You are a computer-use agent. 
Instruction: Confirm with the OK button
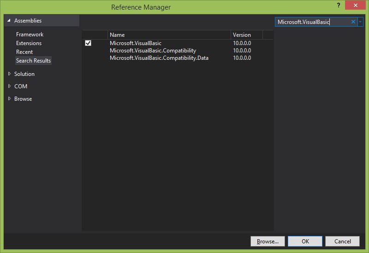coord(305,241)
